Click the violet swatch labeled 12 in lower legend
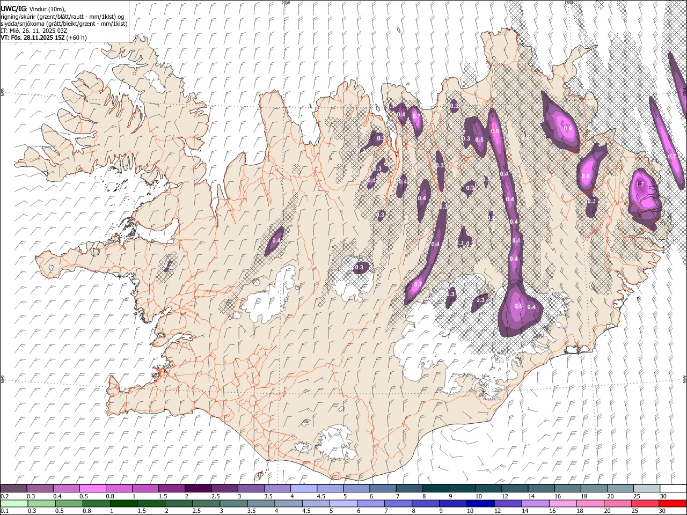Viewport: 687px width, 515px height. click(508, 503)
